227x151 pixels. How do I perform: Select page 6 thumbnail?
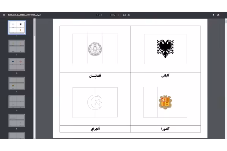click(x=17, y=120)
